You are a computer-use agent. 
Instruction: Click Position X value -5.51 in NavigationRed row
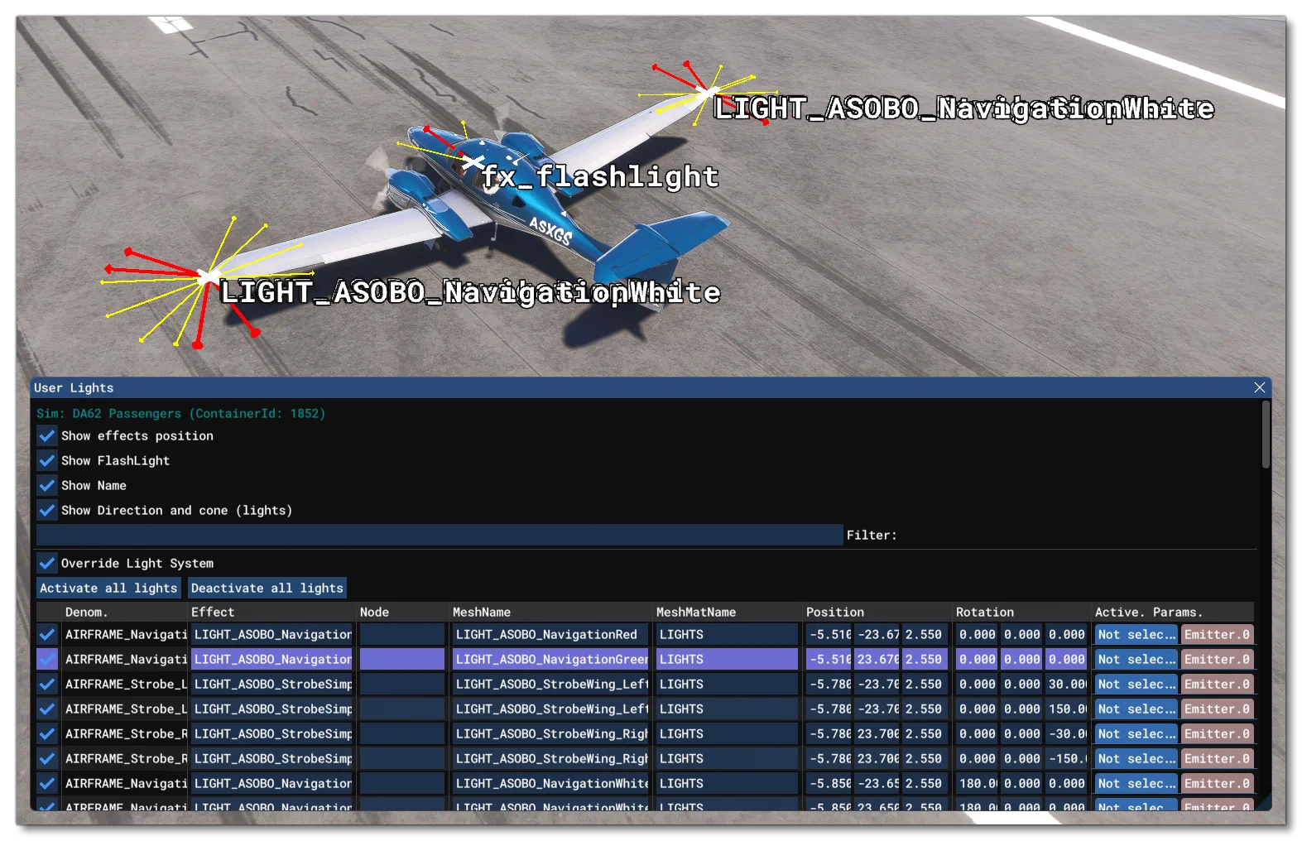tap(829, 634)
